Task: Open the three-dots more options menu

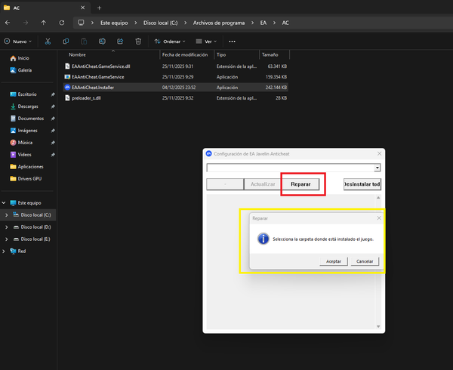Action: coord(232,42)
